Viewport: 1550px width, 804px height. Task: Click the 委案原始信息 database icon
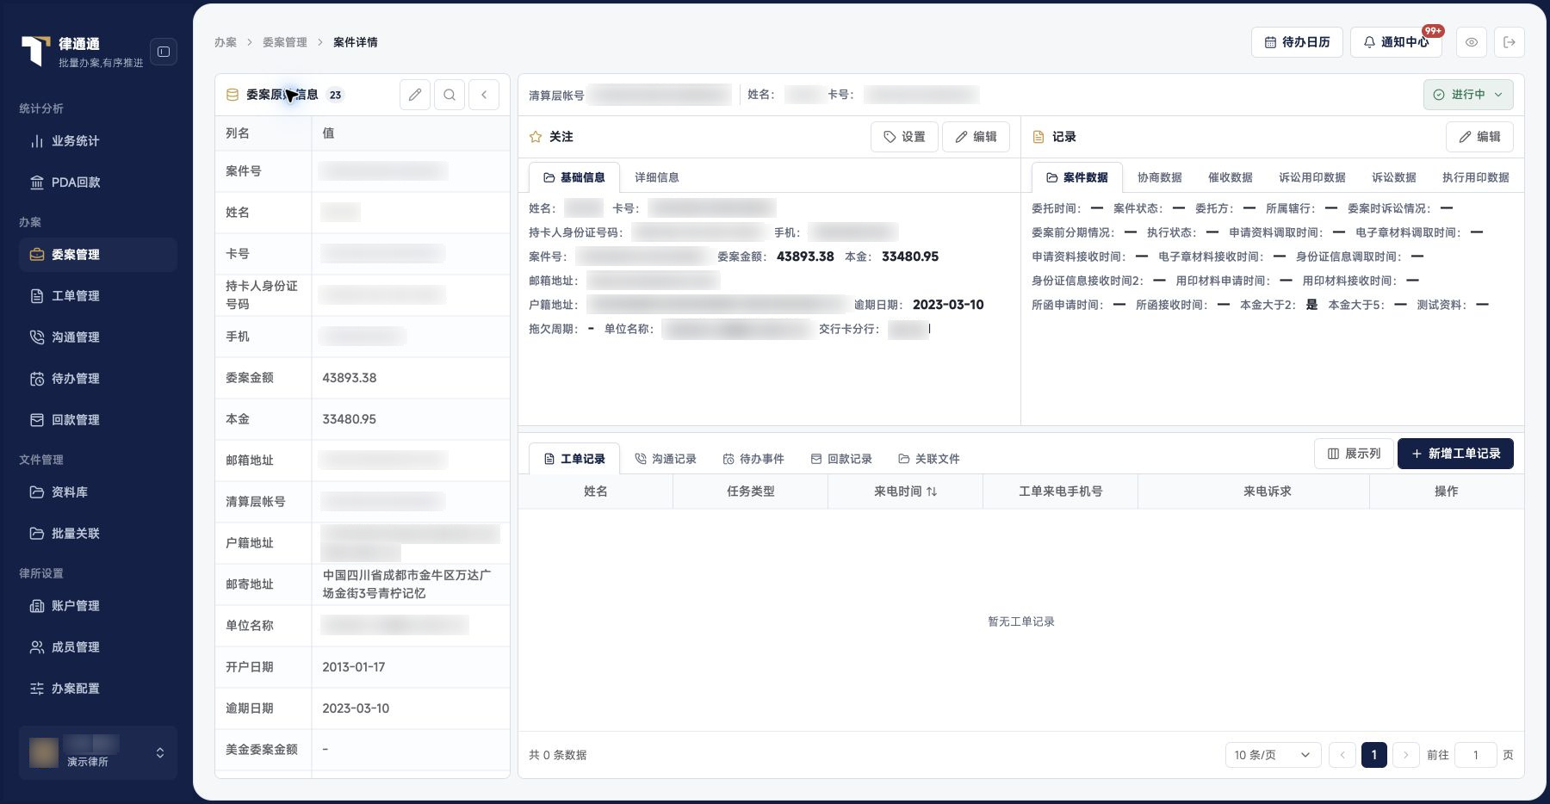coord(232,95)
